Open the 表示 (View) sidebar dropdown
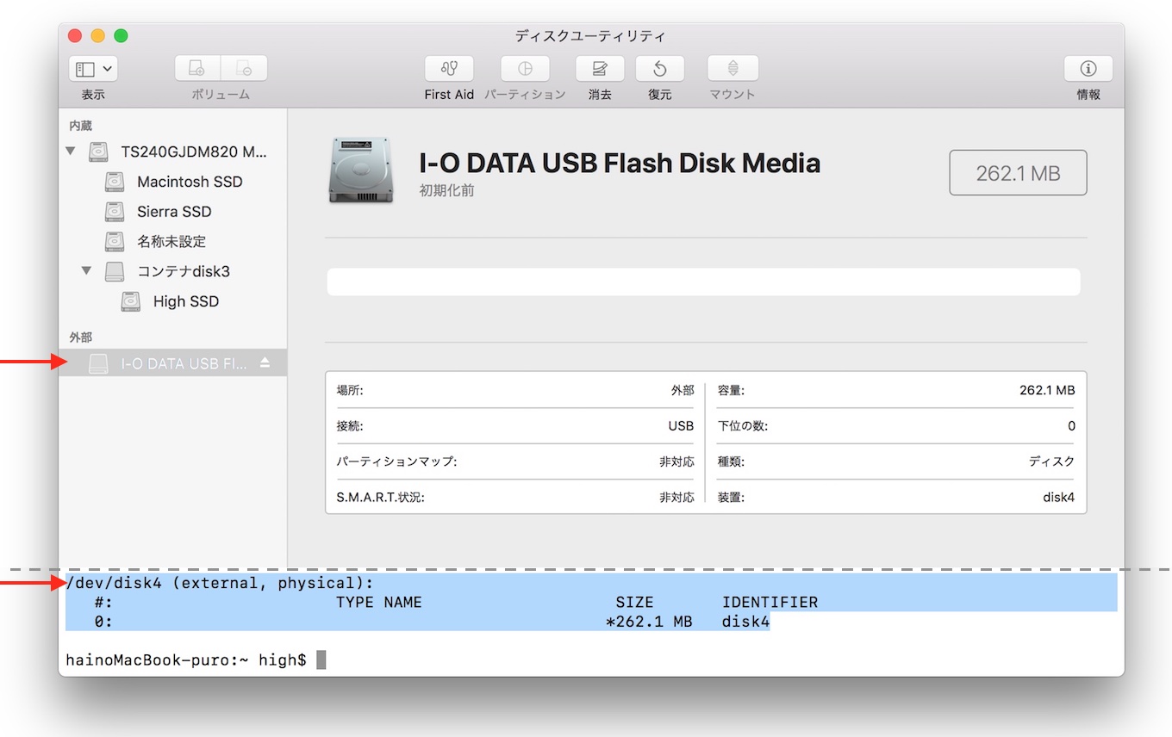This screenshot has width=1172, height=737. coord(93,69)
